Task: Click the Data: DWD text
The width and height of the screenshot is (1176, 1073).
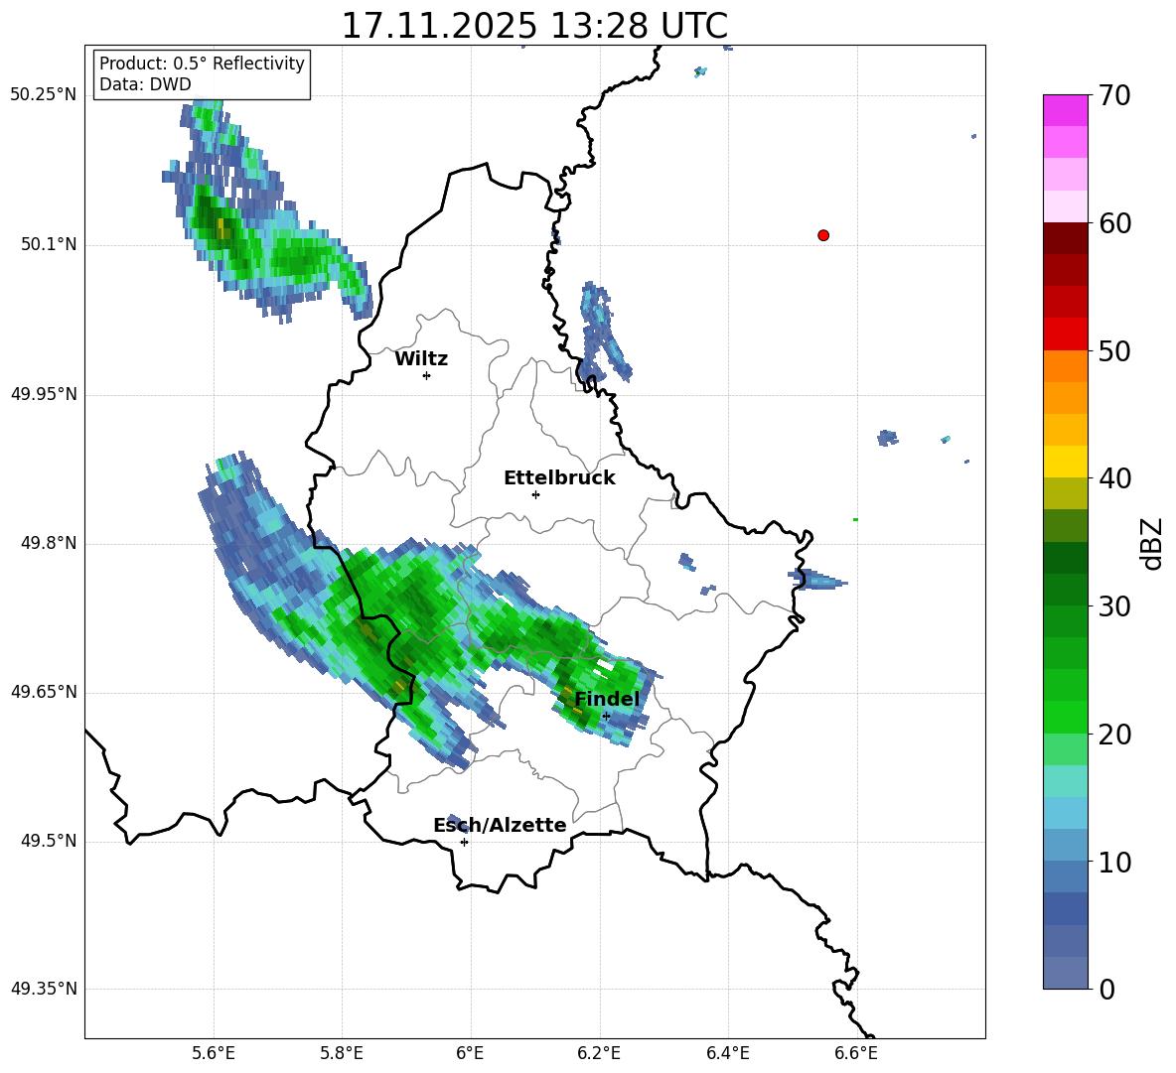Action: tap(145, 84)
